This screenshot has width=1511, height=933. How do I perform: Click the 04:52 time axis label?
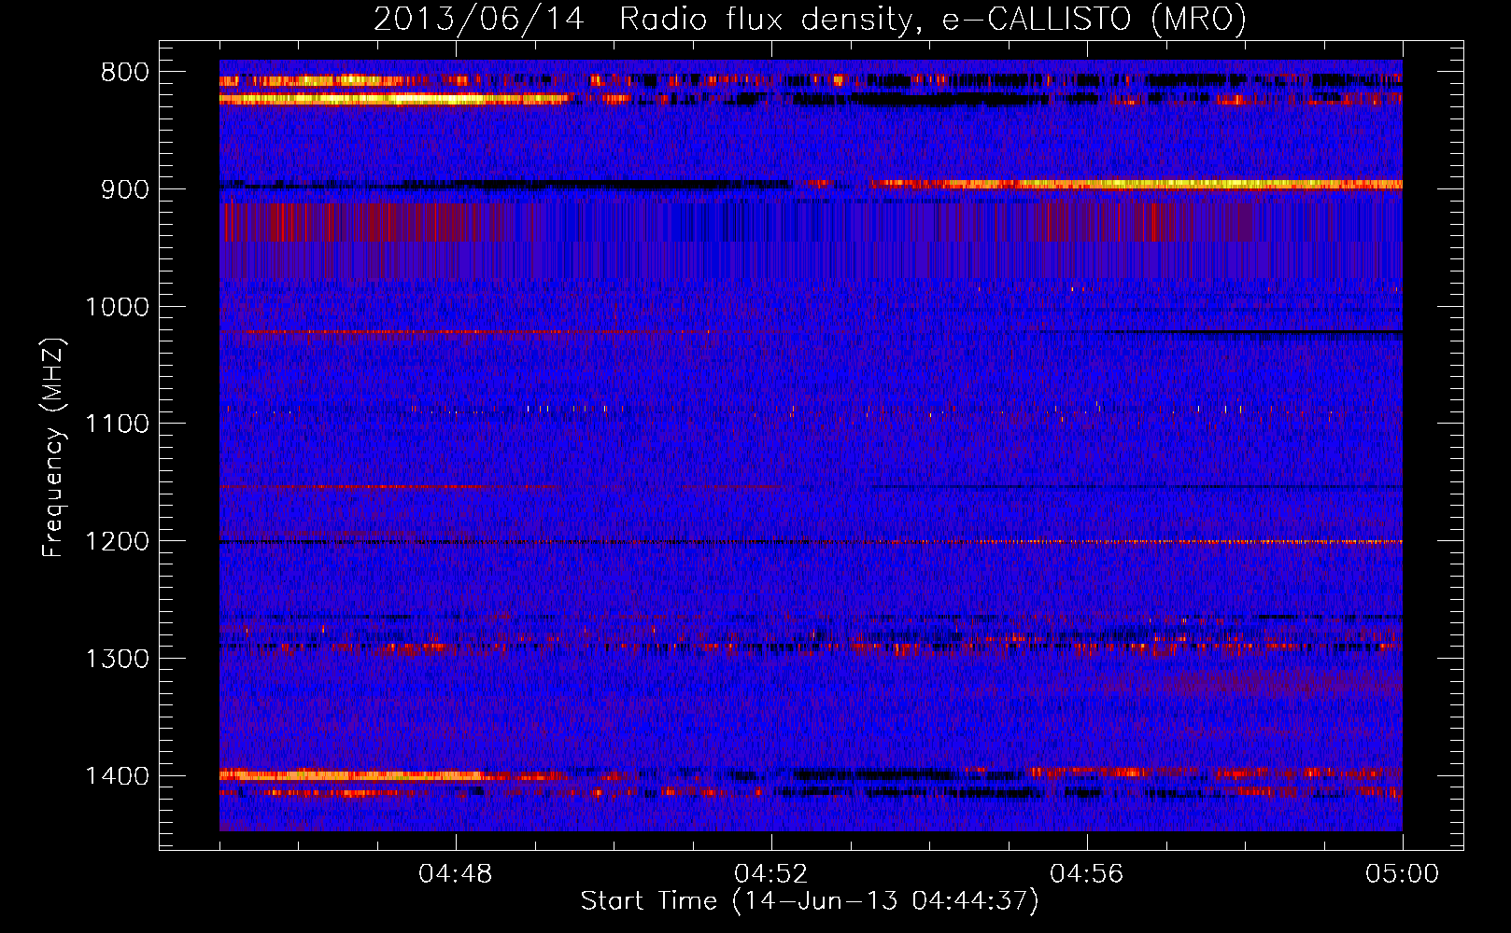coord(771,874)
